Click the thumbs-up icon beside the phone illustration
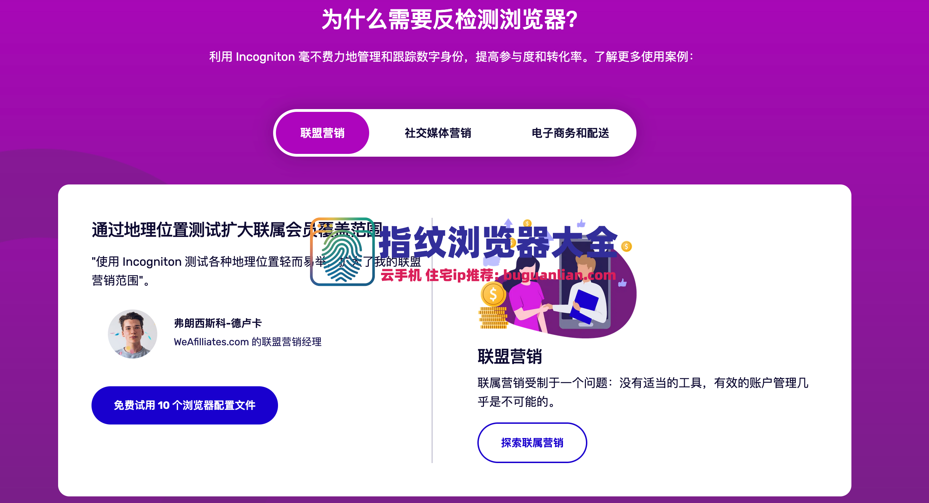The width and height of the screenshot is (929, 503). pyautogui.click(x=622, y=283)
